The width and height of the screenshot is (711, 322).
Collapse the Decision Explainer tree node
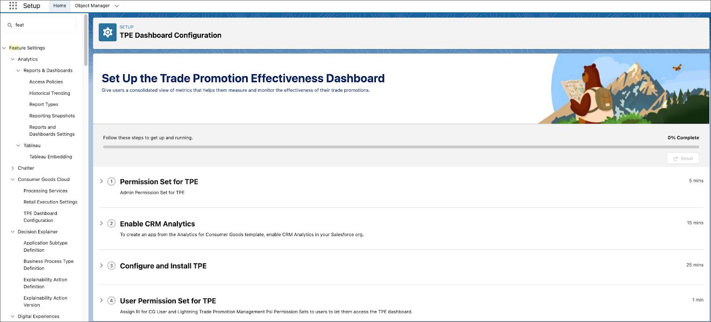coord(12,232)
